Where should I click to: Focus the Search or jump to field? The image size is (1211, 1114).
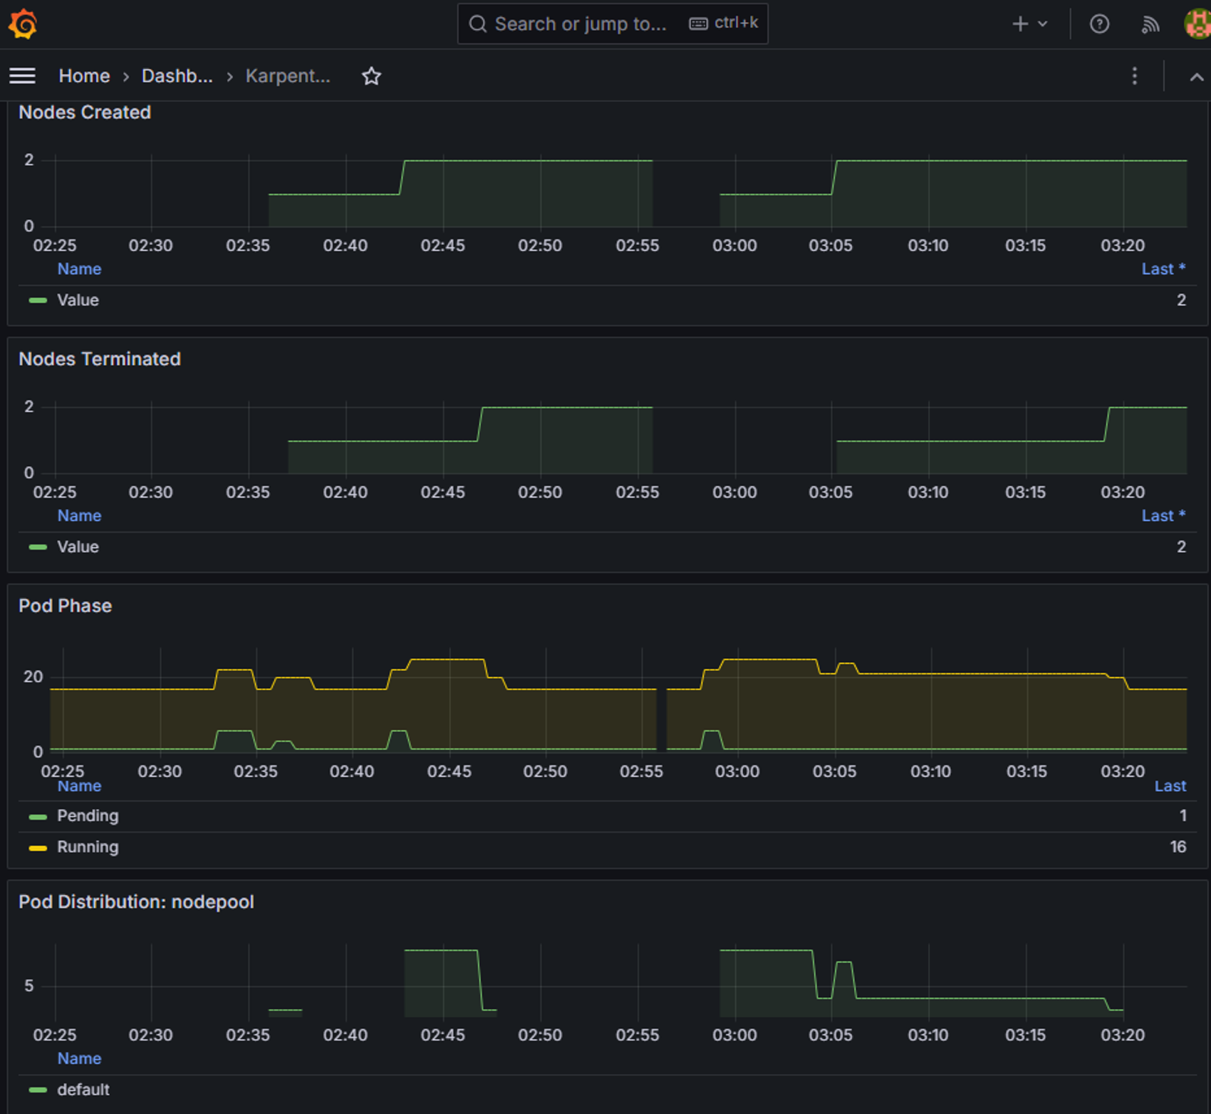click(x=613, y=24)
